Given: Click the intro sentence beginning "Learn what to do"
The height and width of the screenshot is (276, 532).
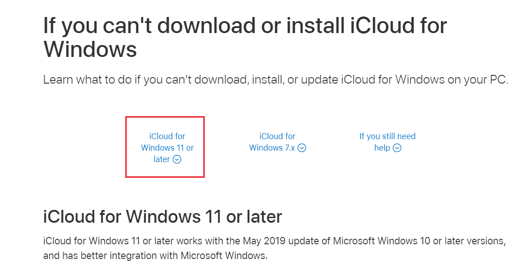Looking at the screenshot, I should 275,80.
